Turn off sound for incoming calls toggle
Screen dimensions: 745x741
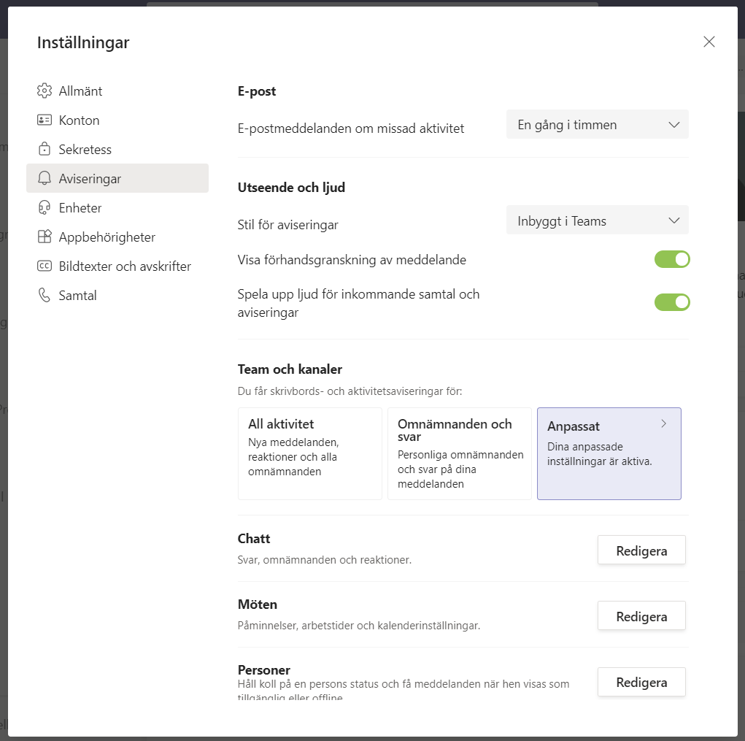(x=671, y=302)
